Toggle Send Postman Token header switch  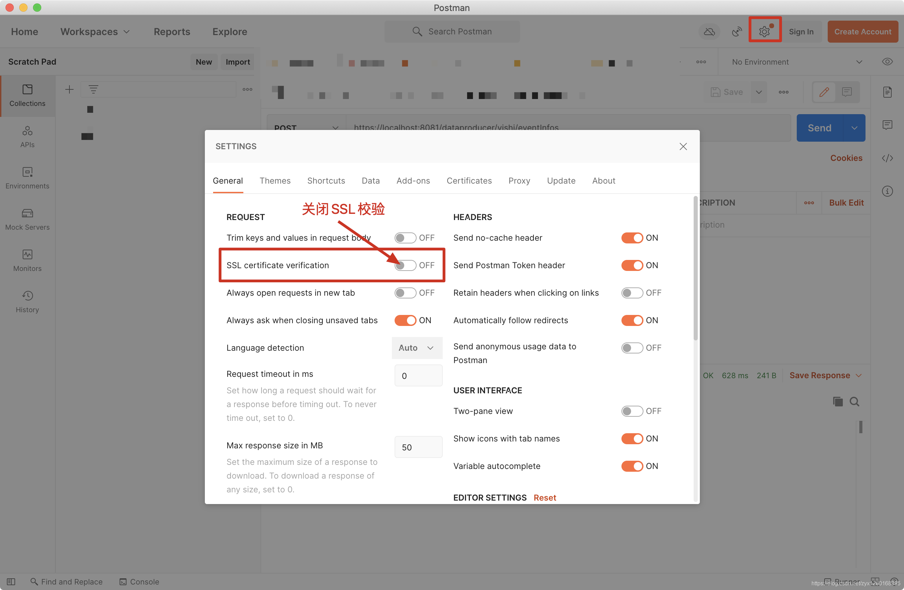[632, 265]
